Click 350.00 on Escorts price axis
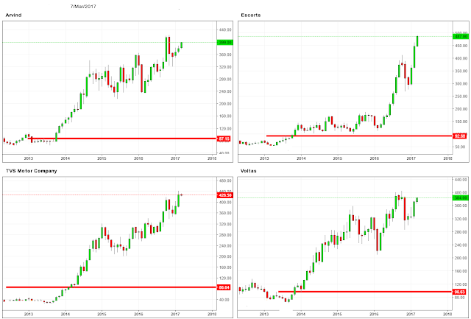The width and height of the screenshot is (471, 319). (x=461, y=71)
